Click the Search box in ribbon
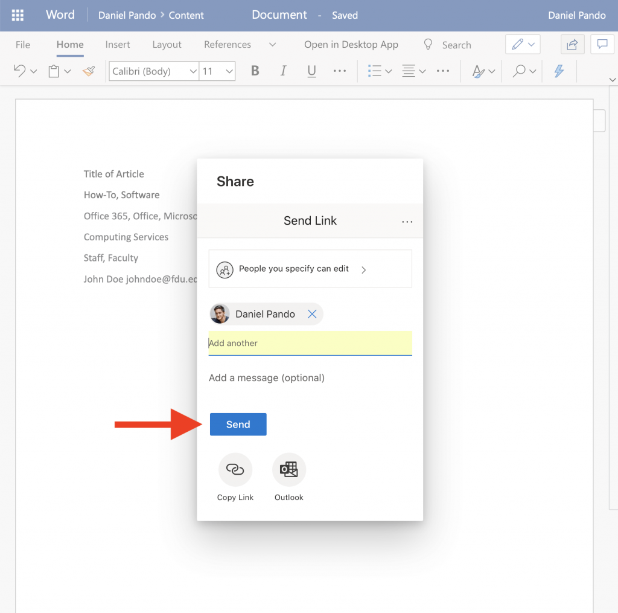Viewport: 618px width, 613px height. 456,45
